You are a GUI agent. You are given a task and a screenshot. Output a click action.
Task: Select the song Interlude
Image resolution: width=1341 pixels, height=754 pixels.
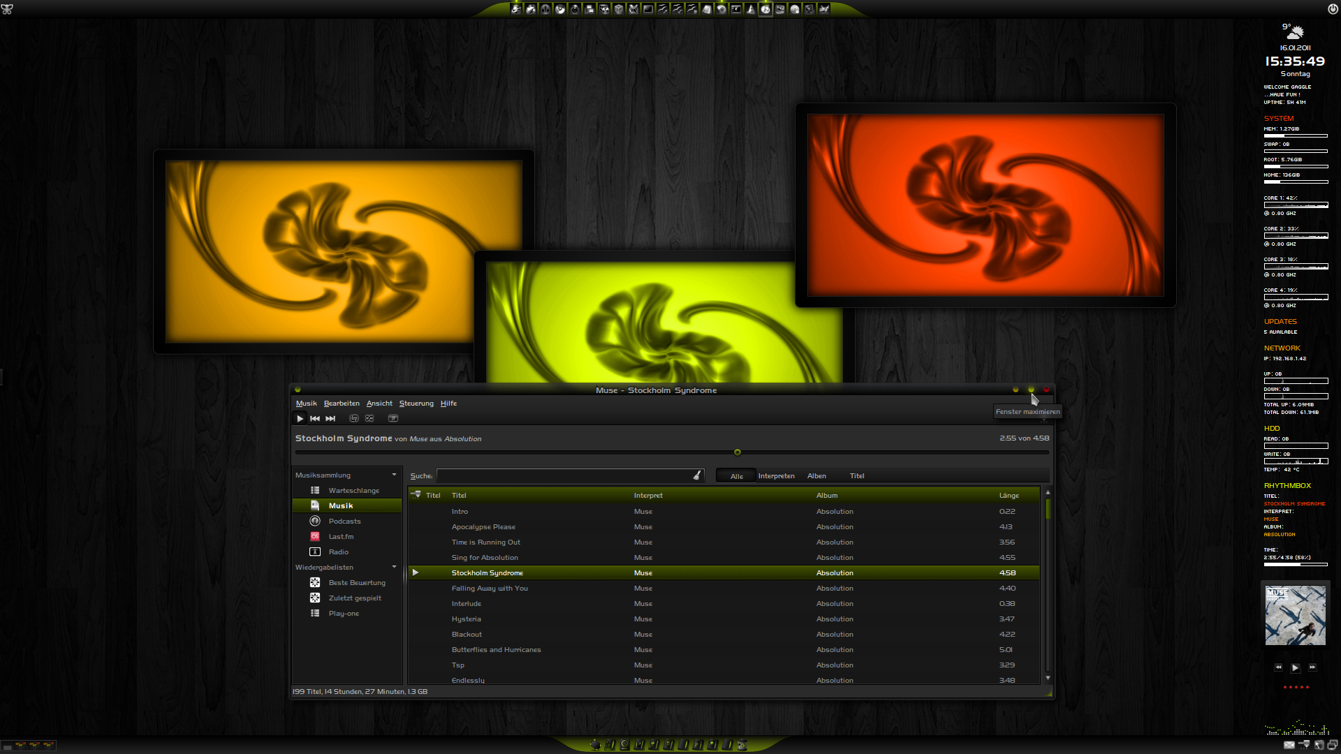coord(724,604)
